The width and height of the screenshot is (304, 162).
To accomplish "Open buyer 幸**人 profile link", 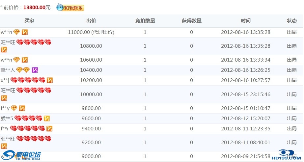I will (x=8, y=70).
